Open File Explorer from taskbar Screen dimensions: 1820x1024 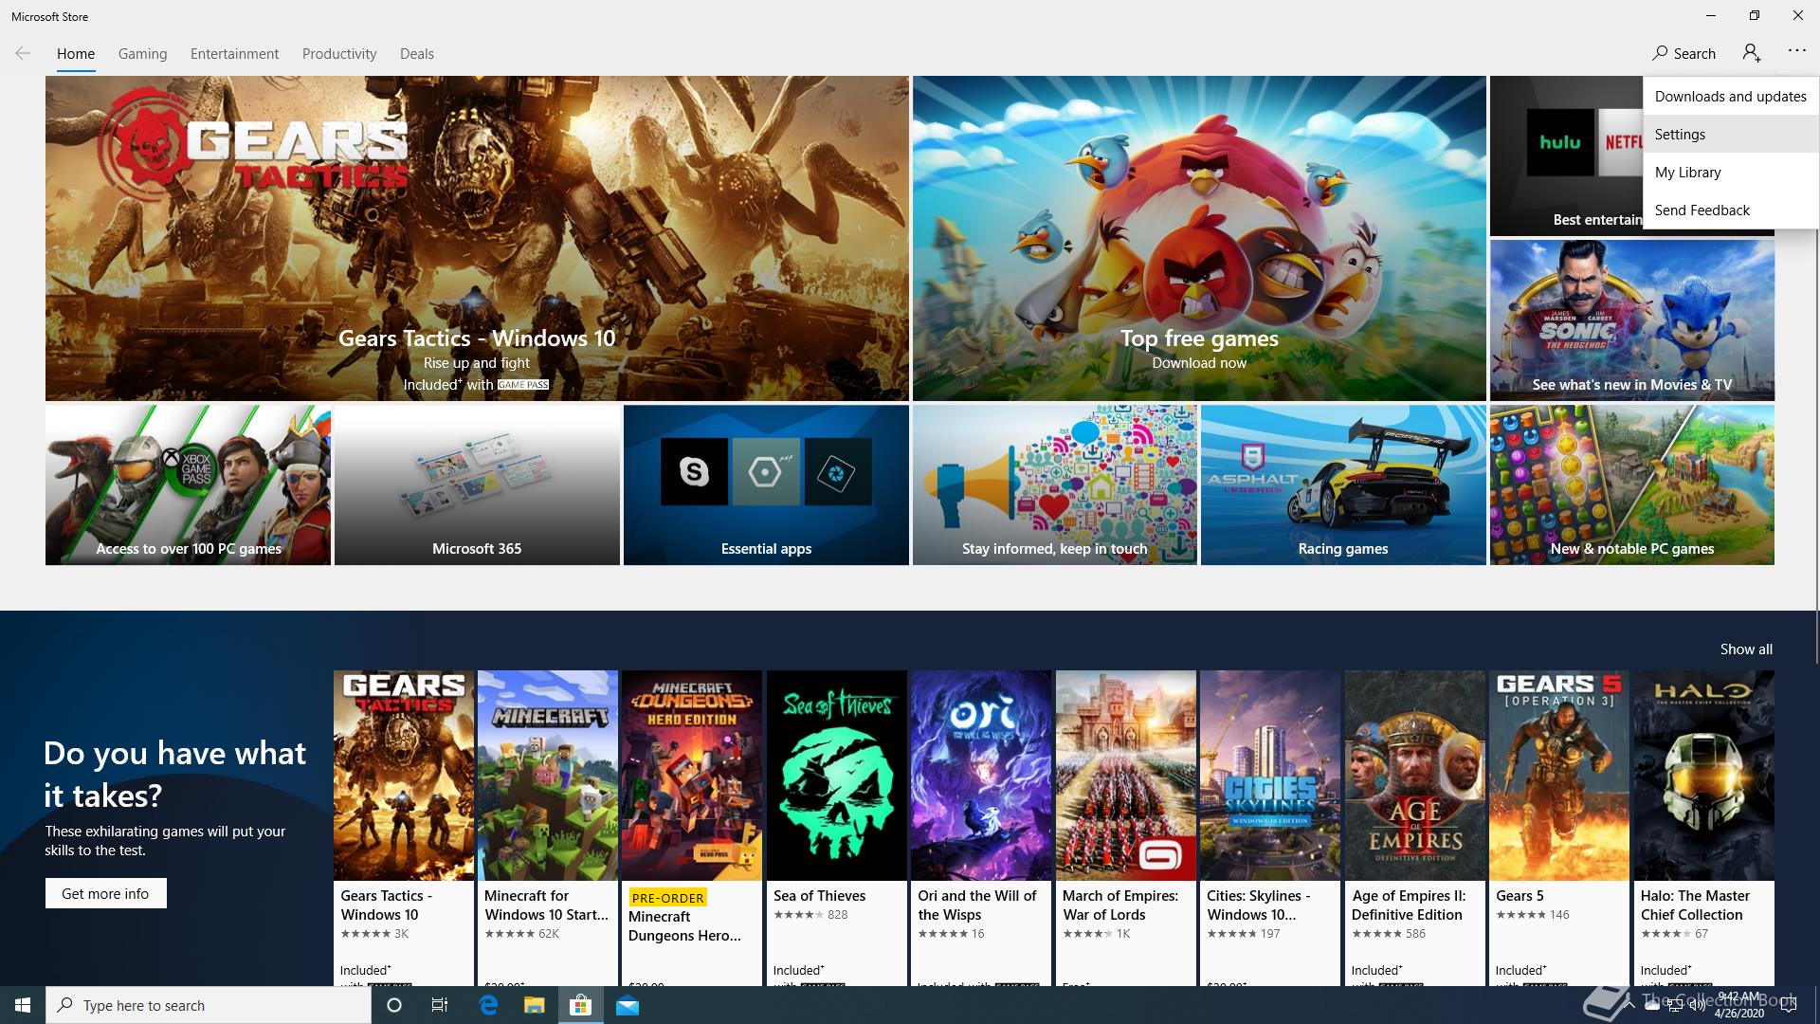pos(535,1005)
